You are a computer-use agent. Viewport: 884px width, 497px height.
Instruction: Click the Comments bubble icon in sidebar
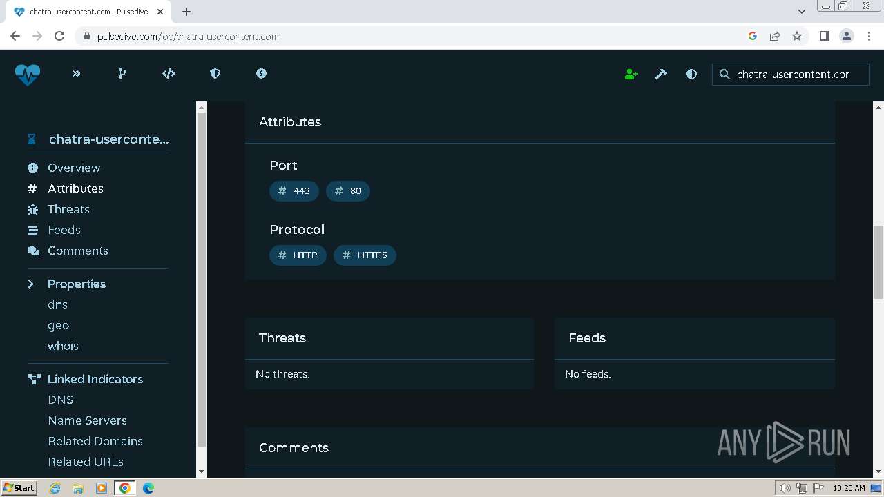tap(32, 251)
